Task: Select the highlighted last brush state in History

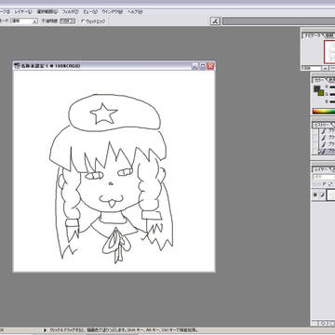Action: coord(328,151)
